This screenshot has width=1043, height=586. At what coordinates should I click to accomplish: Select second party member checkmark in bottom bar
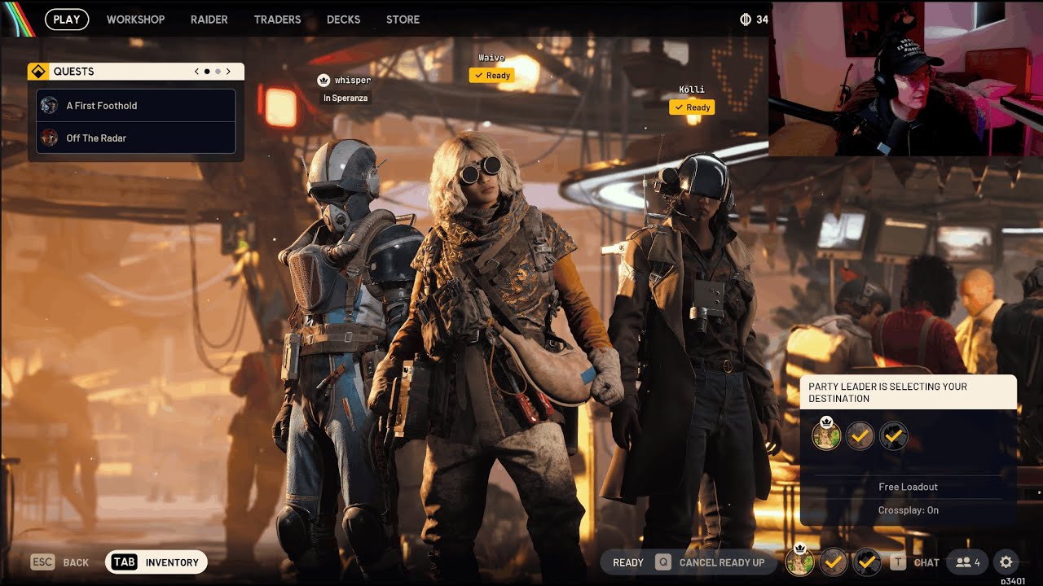click(x=834, y=562)
